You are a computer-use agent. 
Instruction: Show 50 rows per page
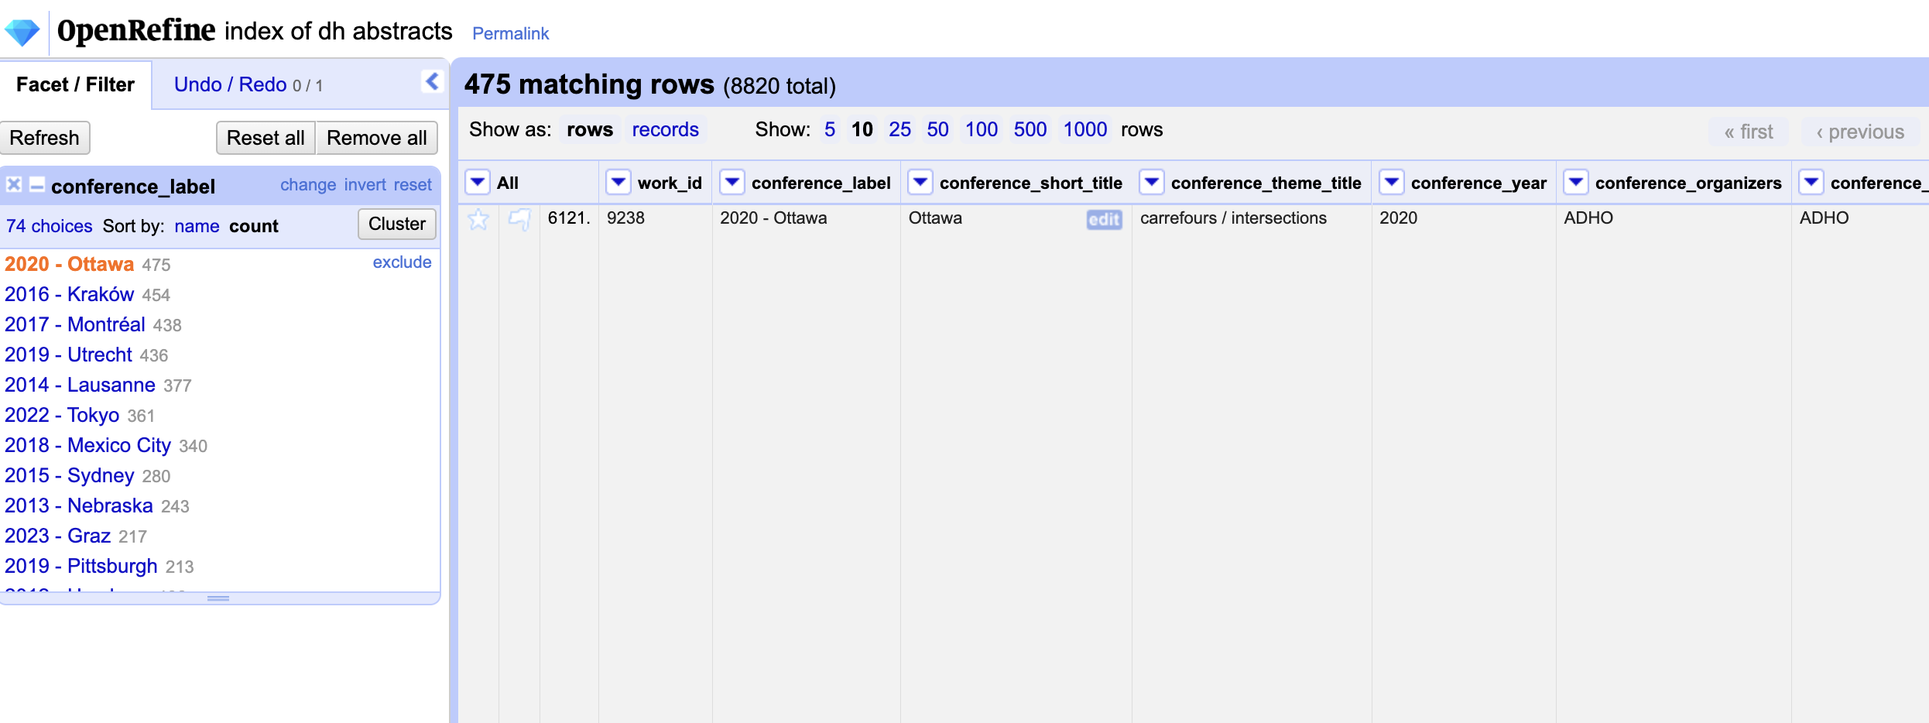pyautogui.click(x=937, y=129)
